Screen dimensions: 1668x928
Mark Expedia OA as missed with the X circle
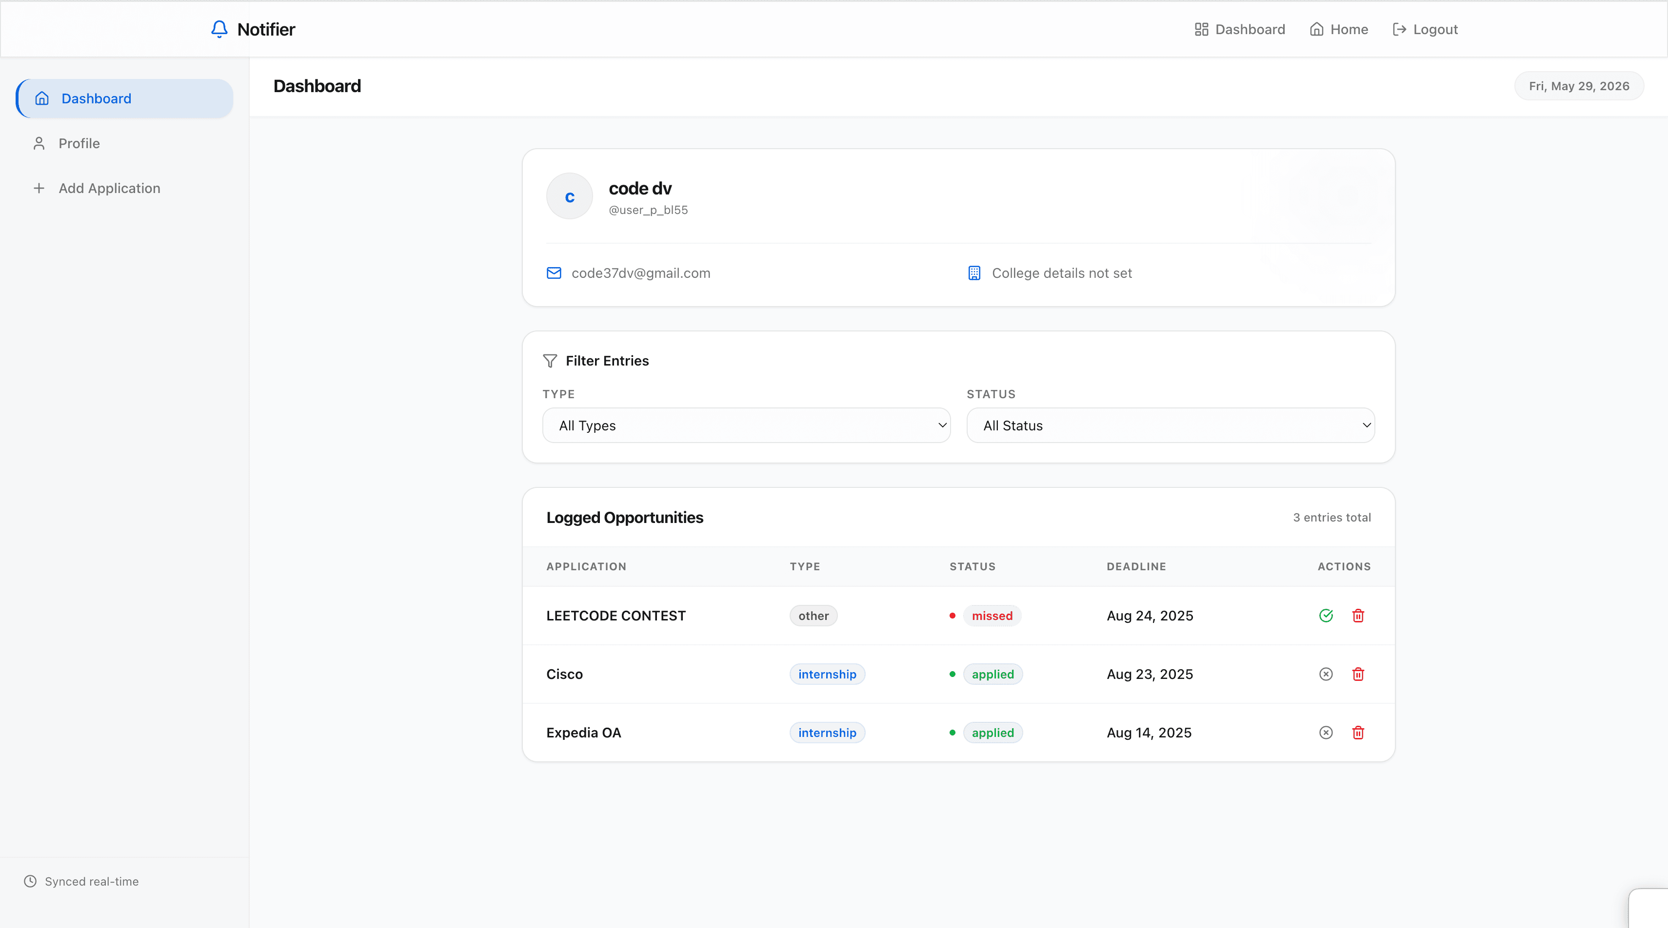(x=1326, y=733)
